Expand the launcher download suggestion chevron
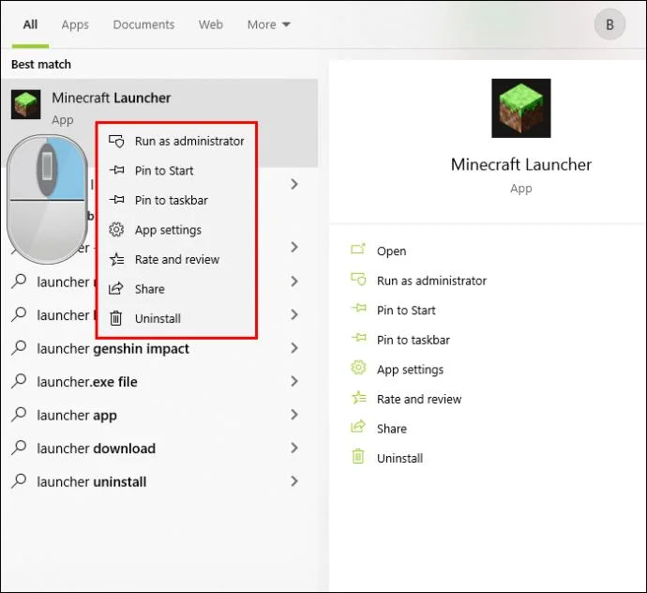 pyautogui.click(x=294, y=448)
